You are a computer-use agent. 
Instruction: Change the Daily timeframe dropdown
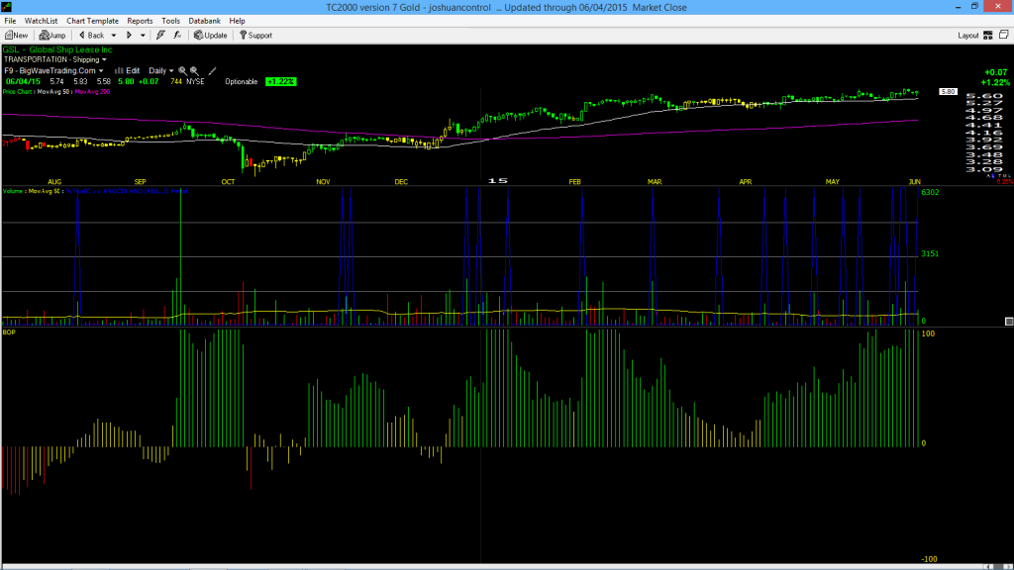(161, 71)
